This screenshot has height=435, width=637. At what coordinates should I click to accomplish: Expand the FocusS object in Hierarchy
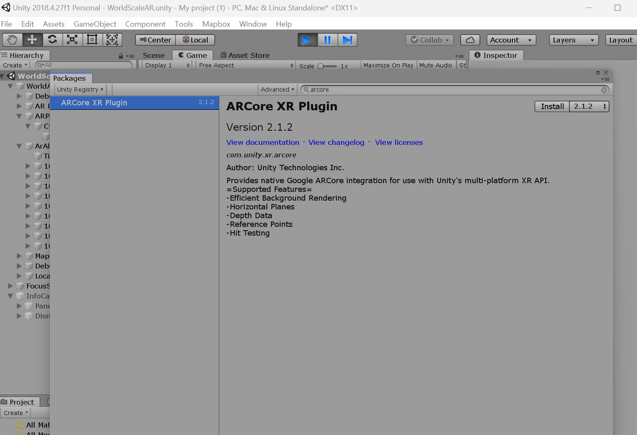click(10, 286)
